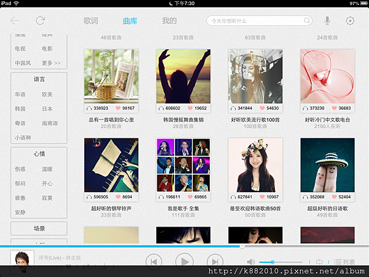Focus the 今天你想听什么 search field
The image size is (369, 277).
[259, 21]
